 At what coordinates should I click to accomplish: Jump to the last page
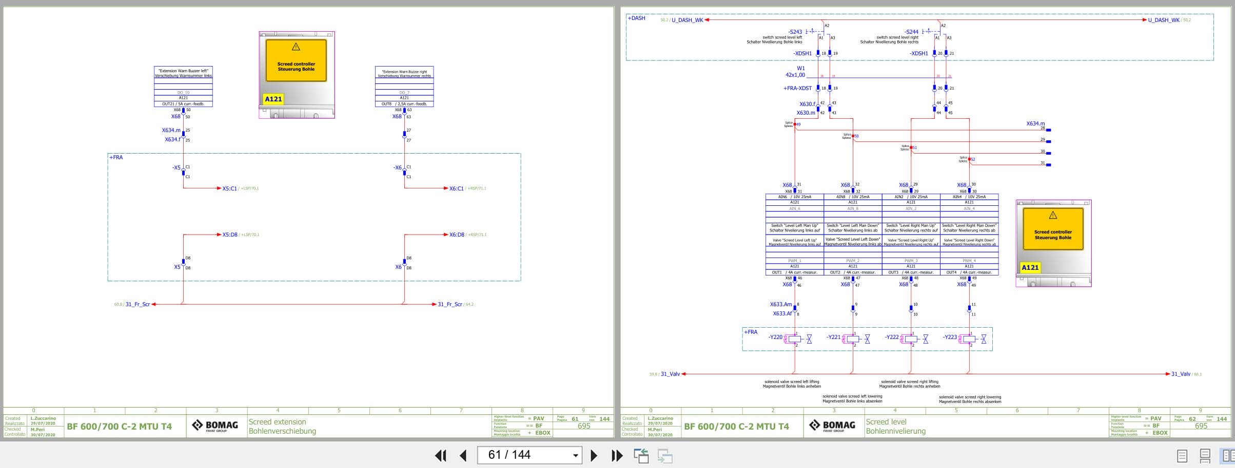coord(617,455)
